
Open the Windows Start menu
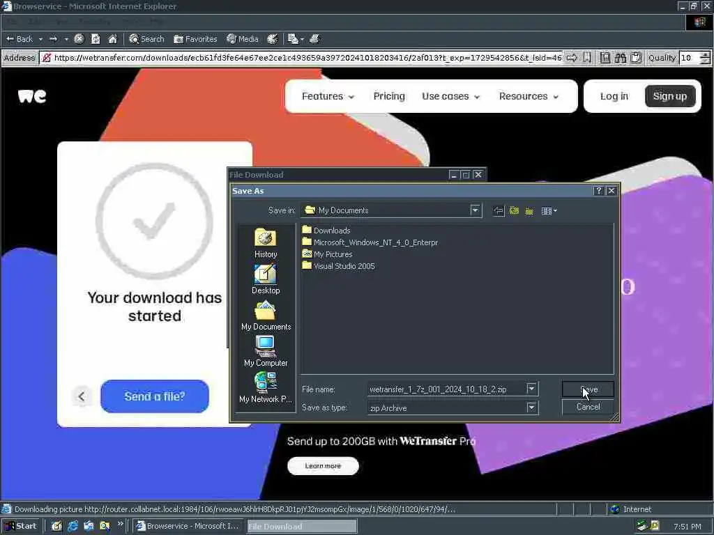click(20, 526)
